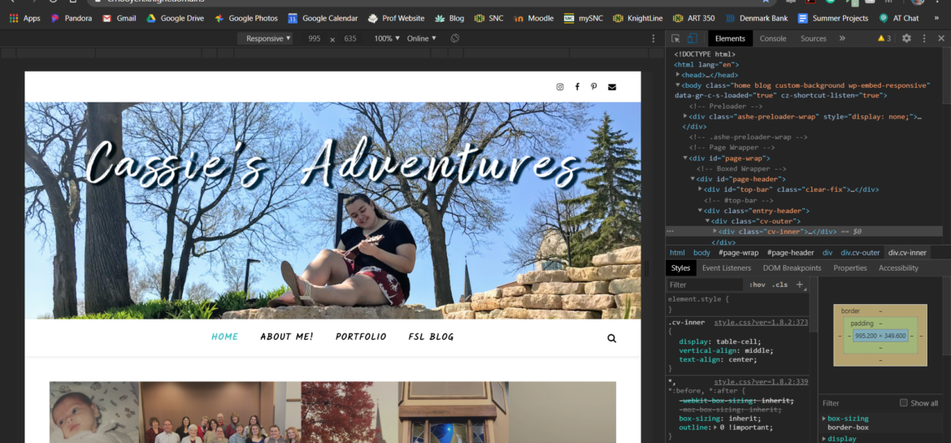Viewport: 951px width, 443px height.
Task: Open the Pinterest social icon
Action: [594, 87]
